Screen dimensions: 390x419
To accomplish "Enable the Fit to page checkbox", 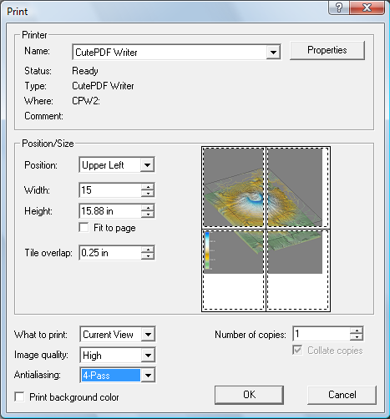I will (x=84, y=228).
